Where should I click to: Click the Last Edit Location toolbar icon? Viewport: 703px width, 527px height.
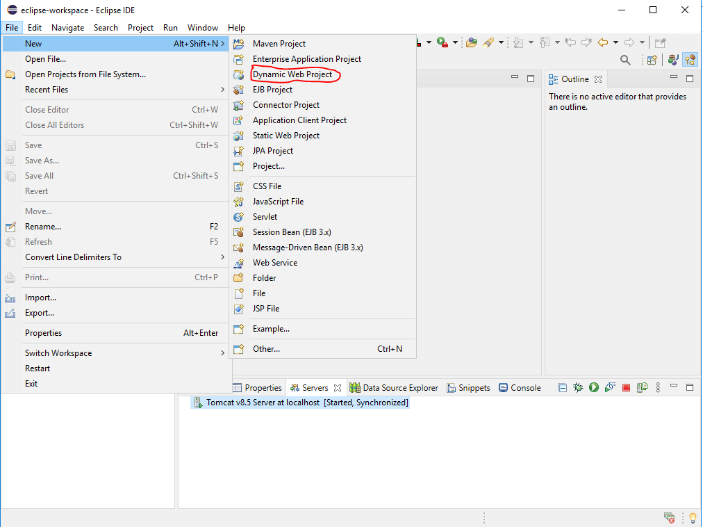[570, 42]
